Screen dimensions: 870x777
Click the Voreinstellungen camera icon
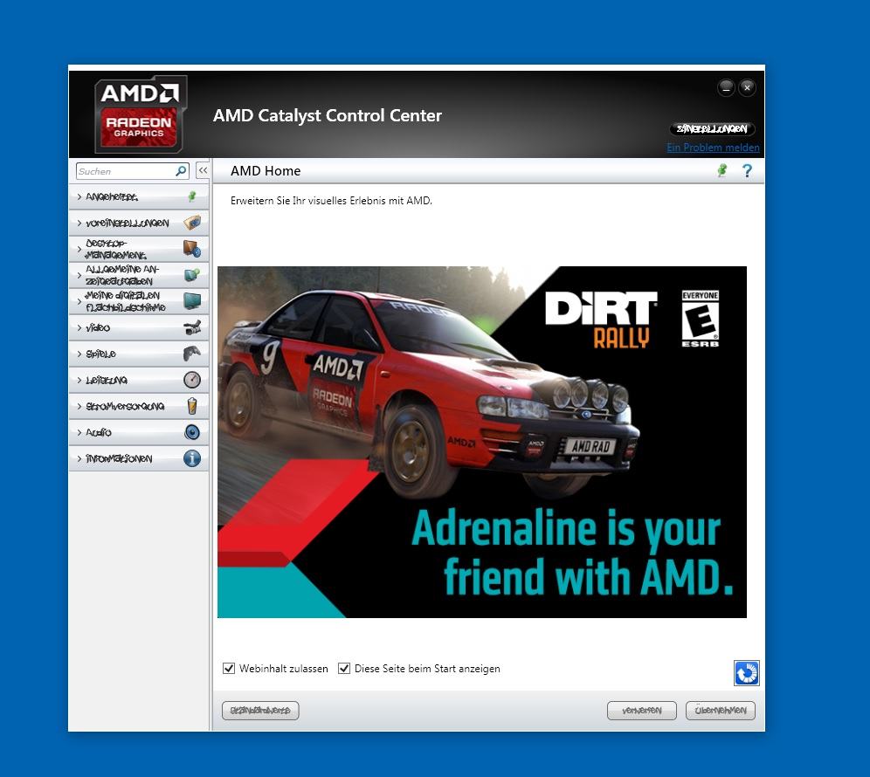pos(192,223)
